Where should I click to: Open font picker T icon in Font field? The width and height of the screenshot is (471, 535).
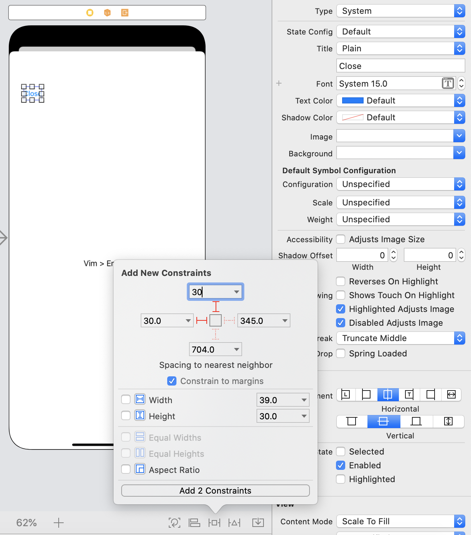coord(448,83)
